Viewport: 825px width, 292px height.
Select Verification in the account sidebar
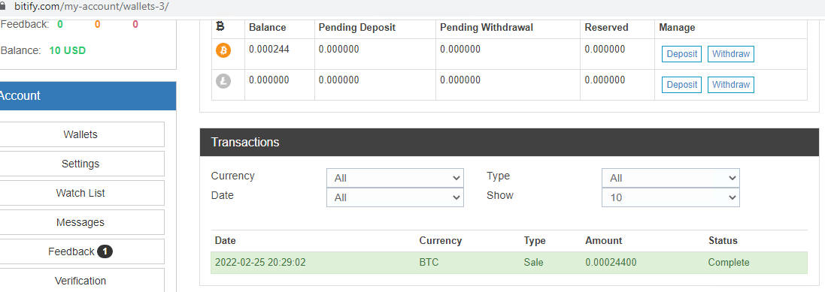(x=80, y=281)
